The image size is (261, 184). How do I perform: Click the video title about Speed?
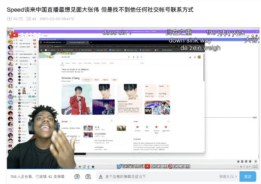pyautogui.click(x=100, y=10)
